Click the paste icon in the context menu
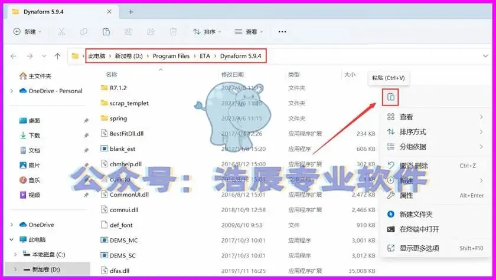The image size is (496, 280). pos(391,97)
